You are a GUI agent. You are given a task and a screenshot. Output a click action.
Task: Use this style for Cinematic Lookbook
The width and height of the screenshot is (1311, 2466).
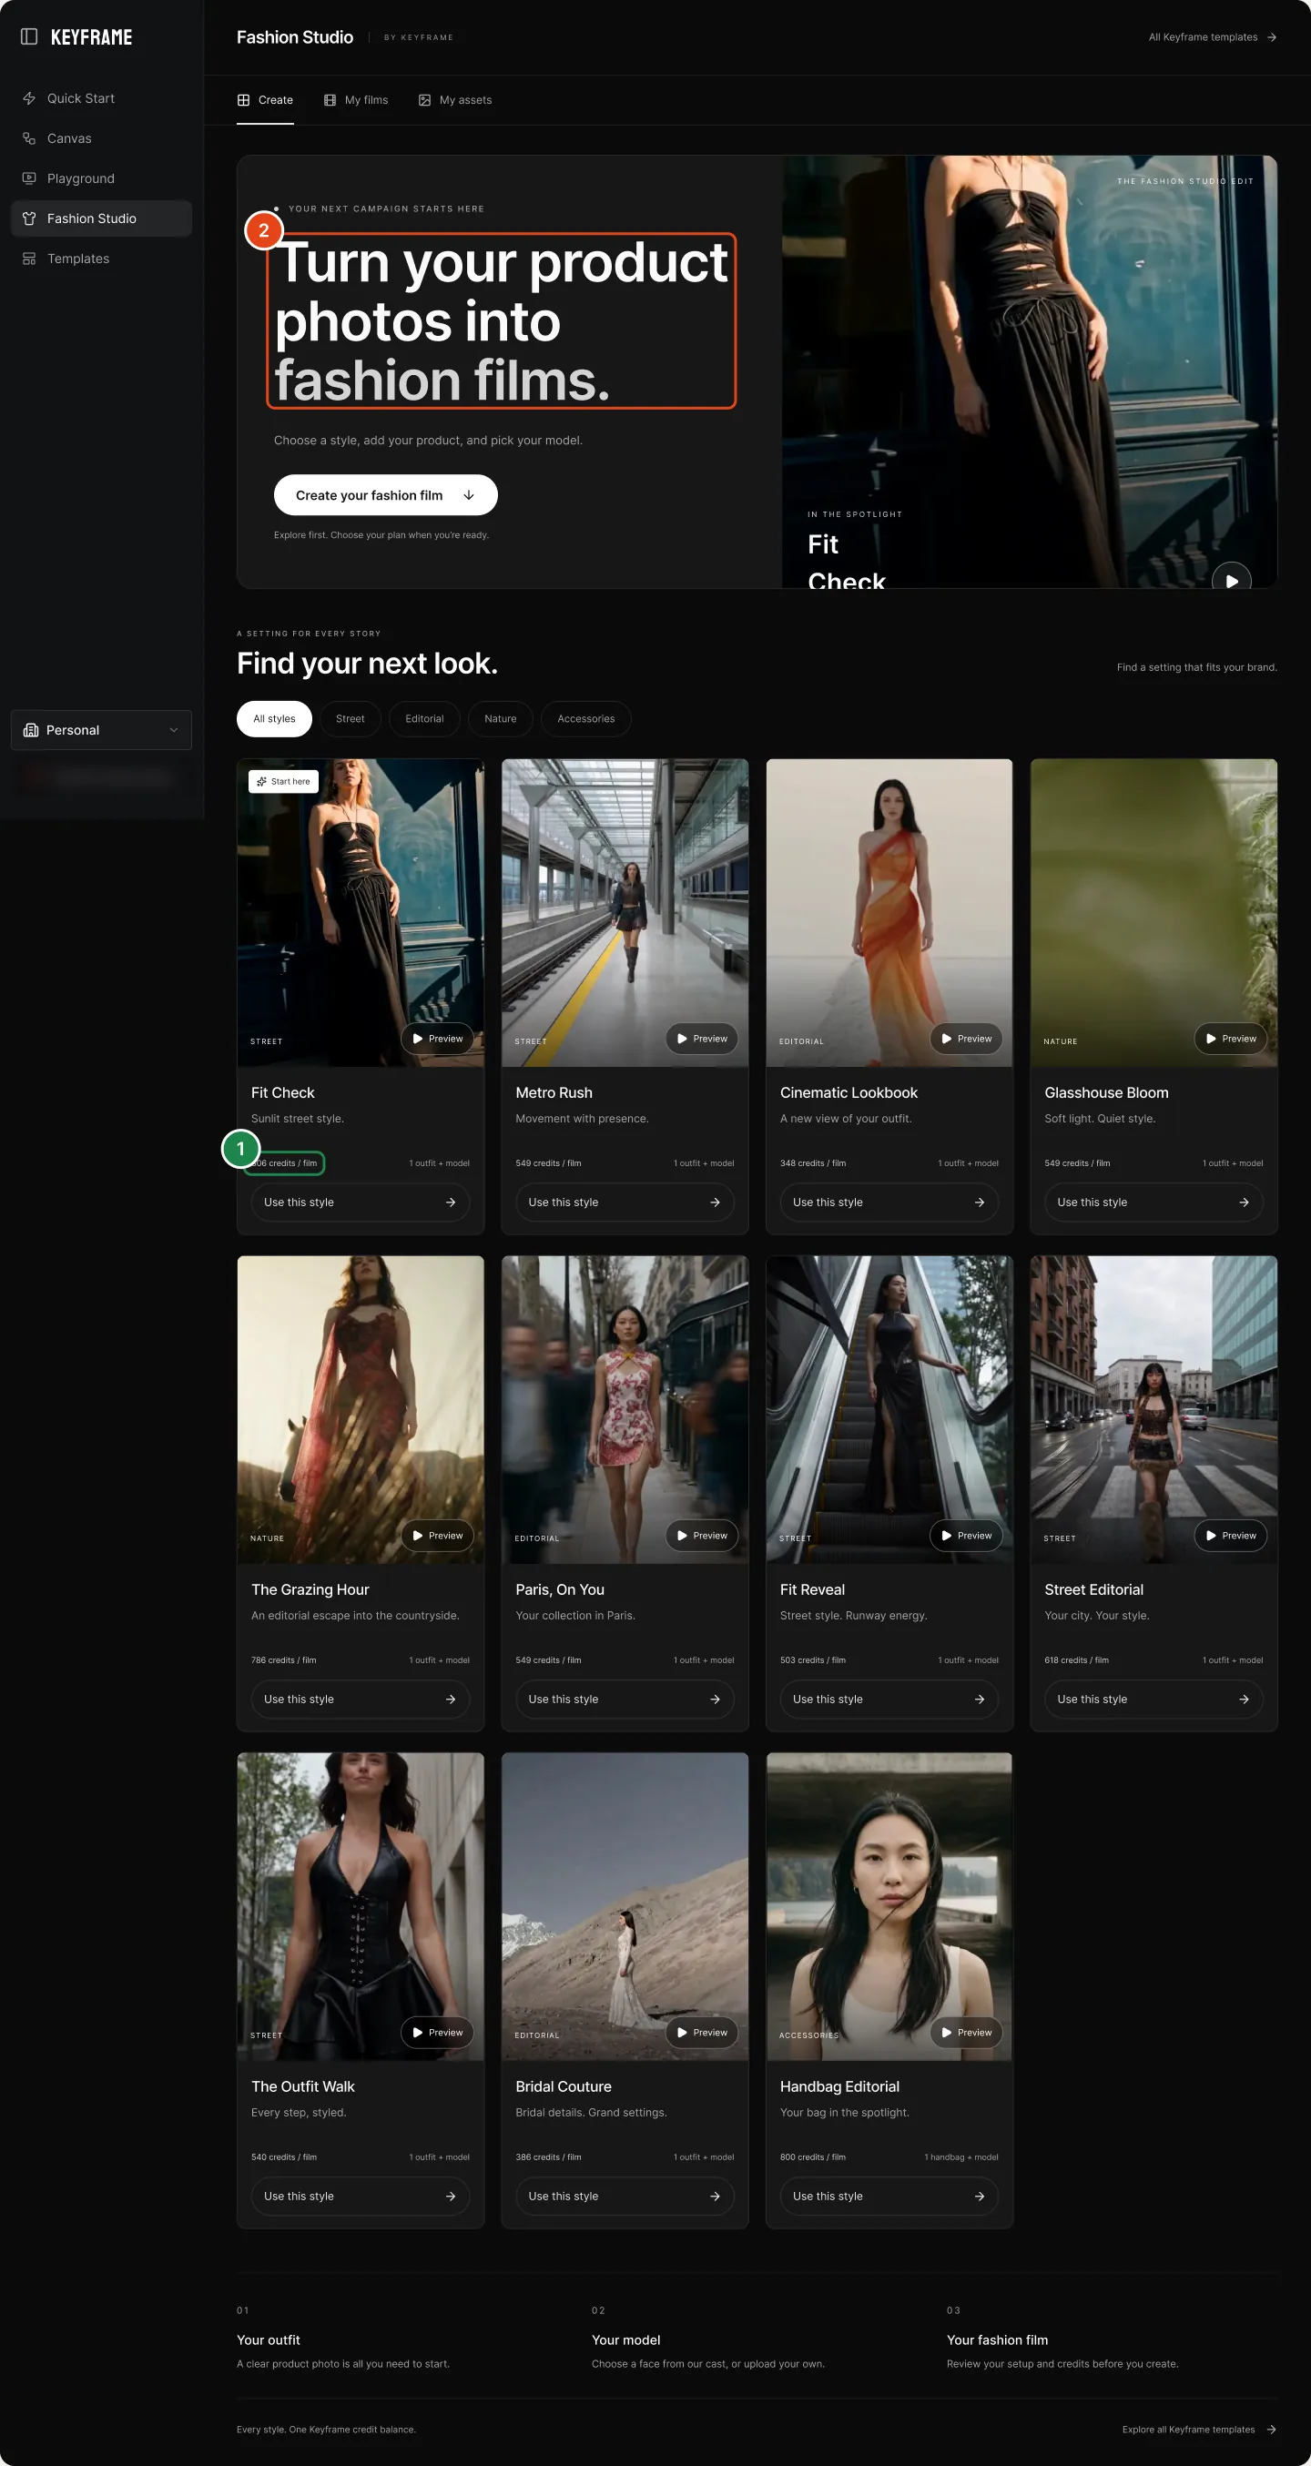[x=889, y=1203]
